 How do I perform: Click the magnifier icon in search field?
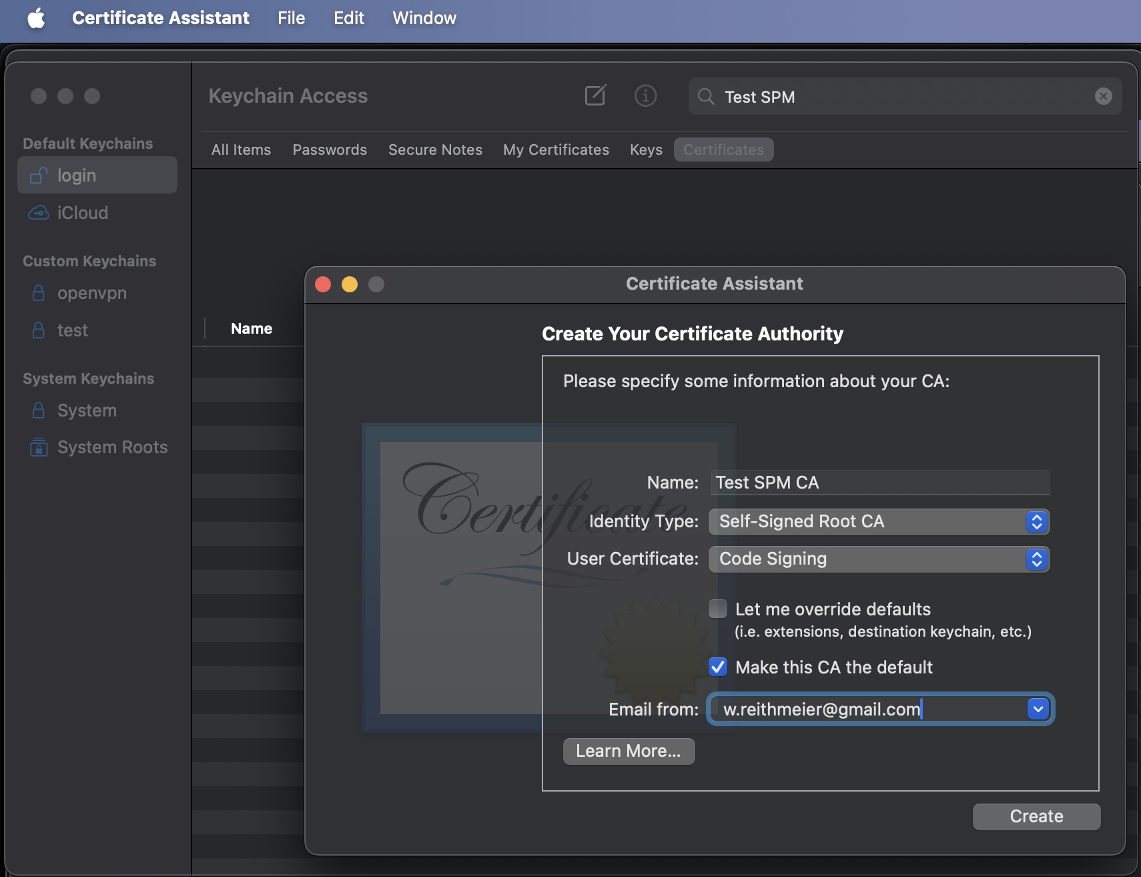tap(706, 96)
